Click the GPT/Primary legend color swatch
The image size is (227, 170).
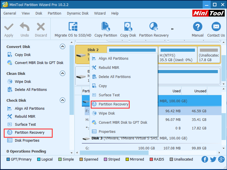pos(8,159)
